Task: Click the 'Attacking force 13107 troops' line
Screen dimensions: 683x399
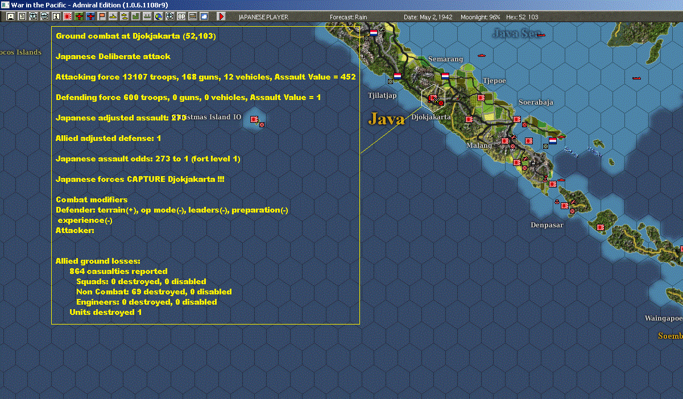Action: click(x=206, y=77)
